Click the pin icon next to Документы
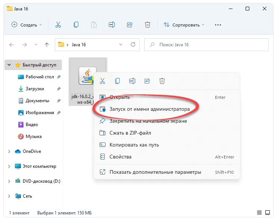The width and height of the screenshot is (278, 223). pos(59,101)
